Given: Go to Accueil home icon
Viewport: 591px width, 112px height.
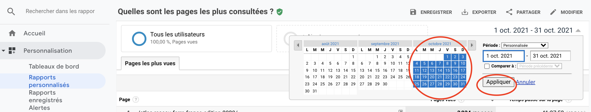Looking at the screenshot, I should (x=12, y=33).
